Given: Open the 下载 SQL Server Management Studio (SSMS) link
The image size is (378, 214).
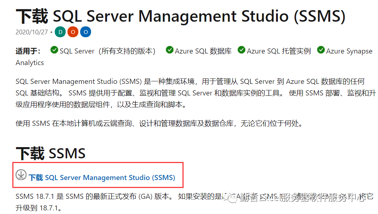Looking at the screenshot, I should 102,177.
